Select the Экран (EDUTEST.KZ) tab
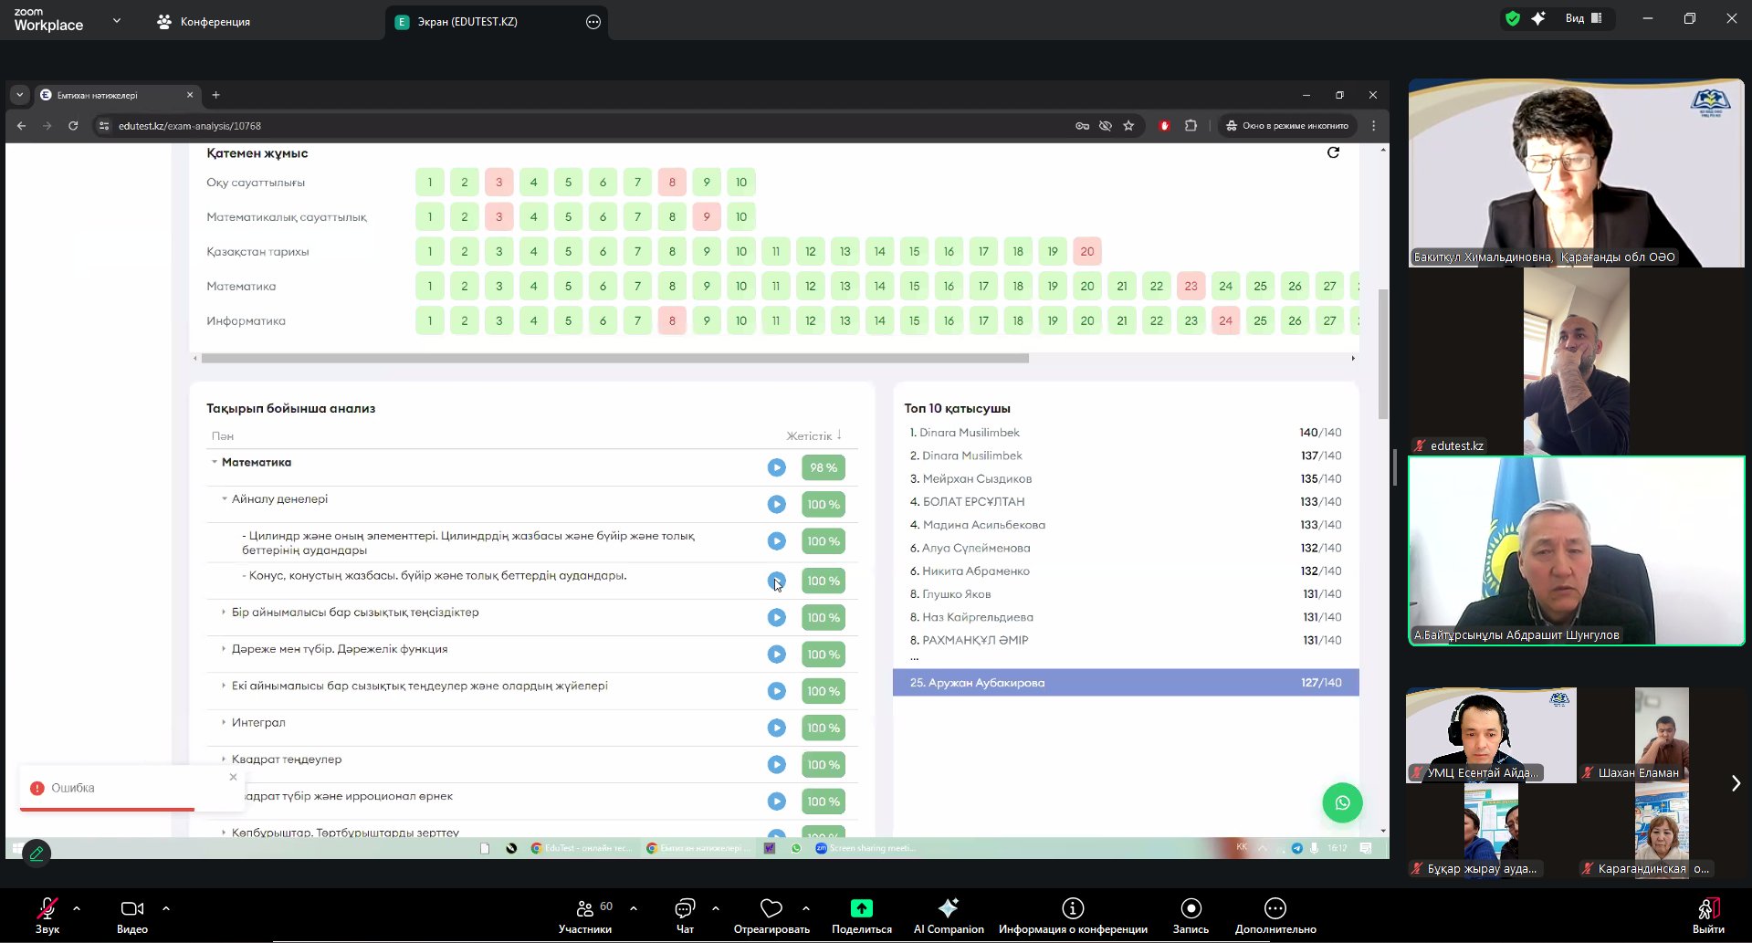1752x943 pixels. 467,22
